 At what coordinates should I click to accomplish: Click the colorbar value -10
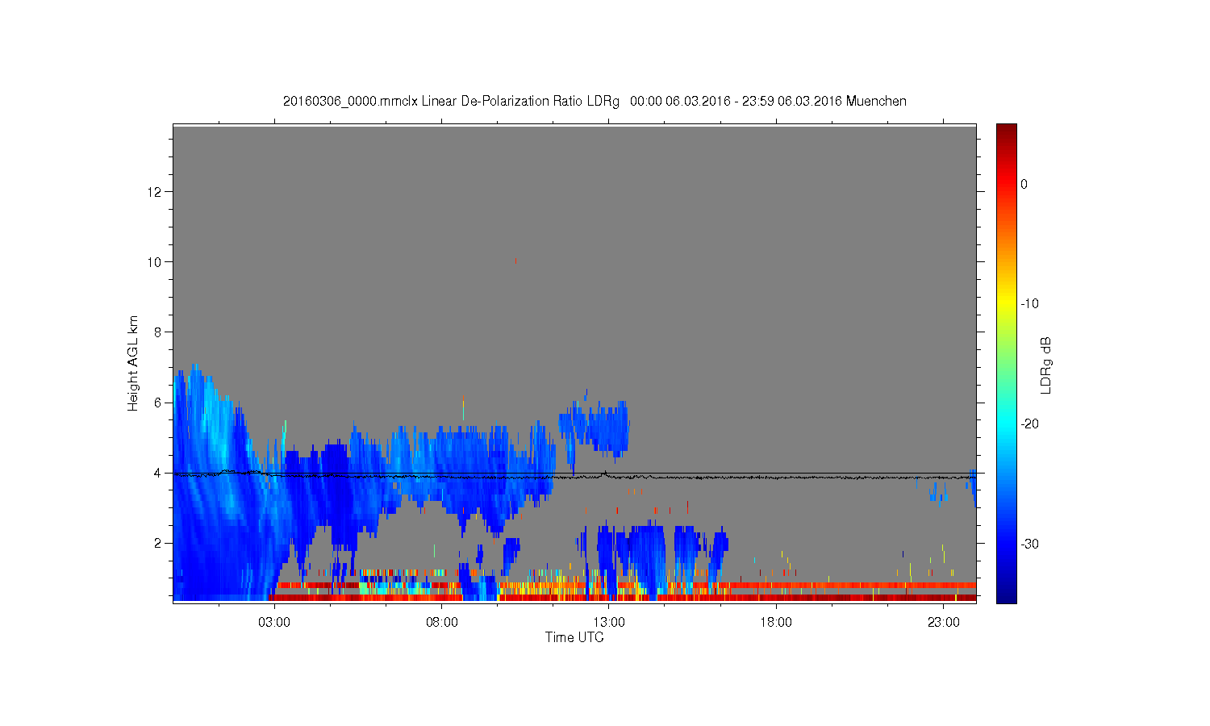[x=1029, y=303]
